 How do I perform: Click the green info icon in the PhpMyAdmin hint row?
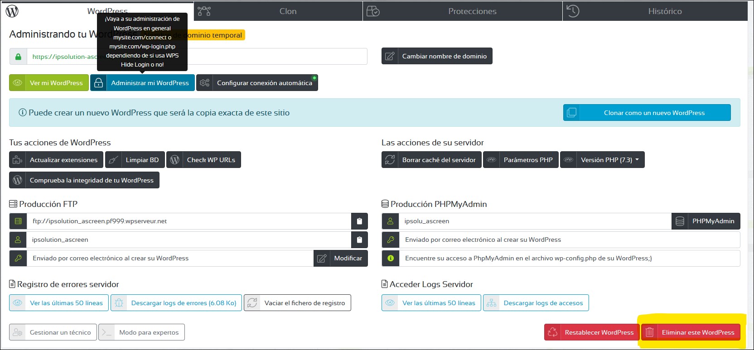tap(391, 258)
